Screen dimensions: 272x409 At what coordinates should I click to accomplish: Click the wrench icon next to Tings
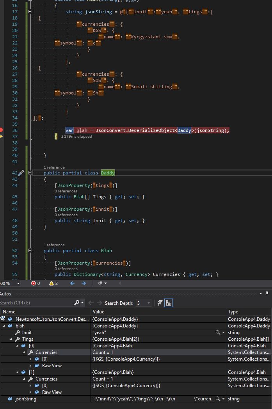coord(18,339)
